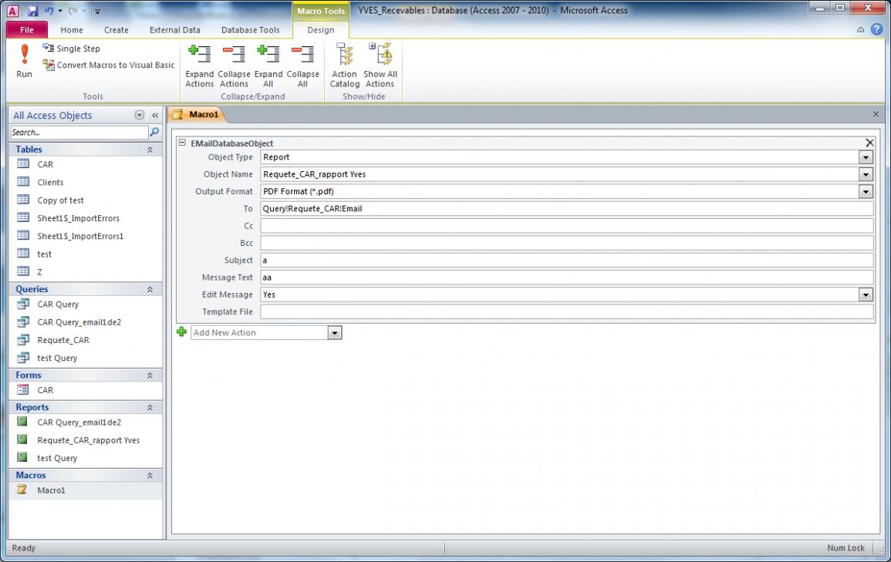891x562 pixels.
Task: Click the Collapse Actions icon
Action: tap(234, 66)
